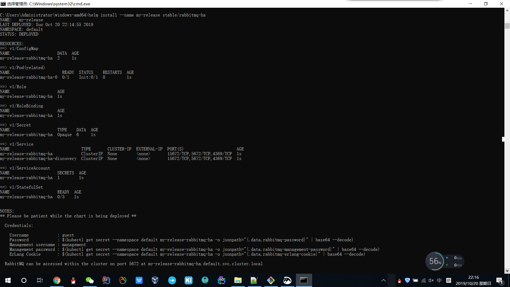This screenshot has height=287, width=510.
Task: Open the Start menu
Action: [8, 280]
